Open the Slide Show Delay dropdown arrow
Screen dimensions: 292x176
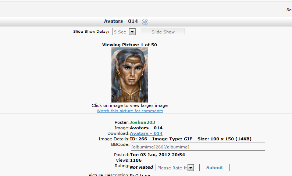[132, 32]
